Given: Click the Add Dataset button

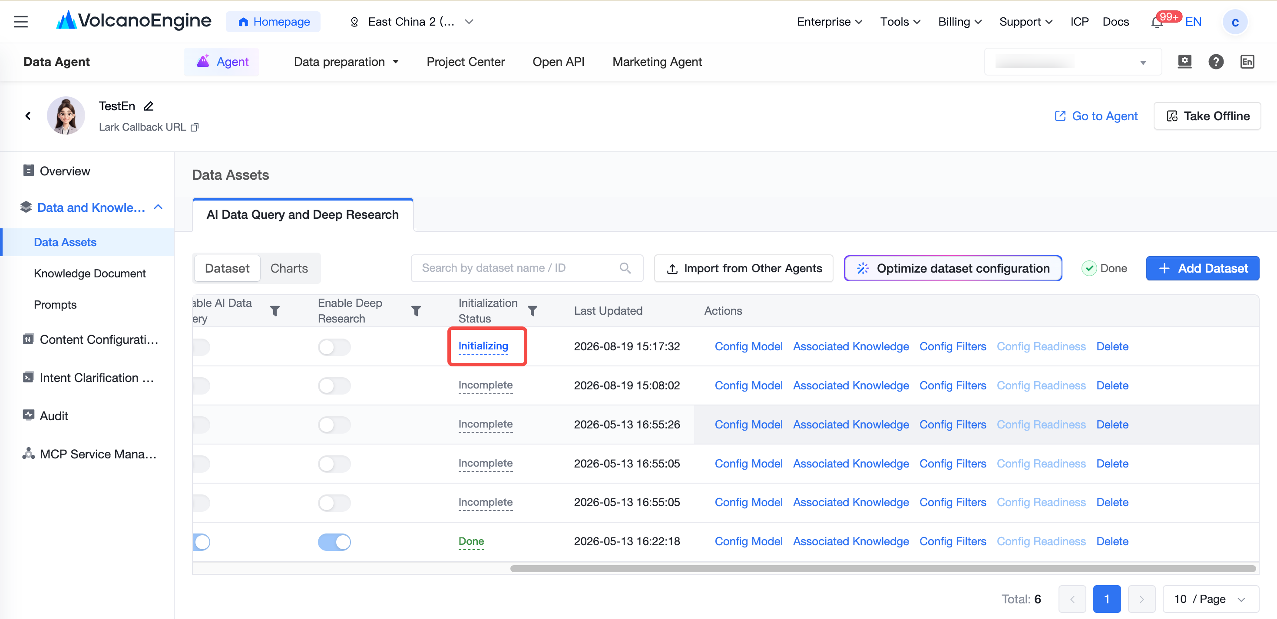Looking at the screenshot, I should [x=1203, y=268].
